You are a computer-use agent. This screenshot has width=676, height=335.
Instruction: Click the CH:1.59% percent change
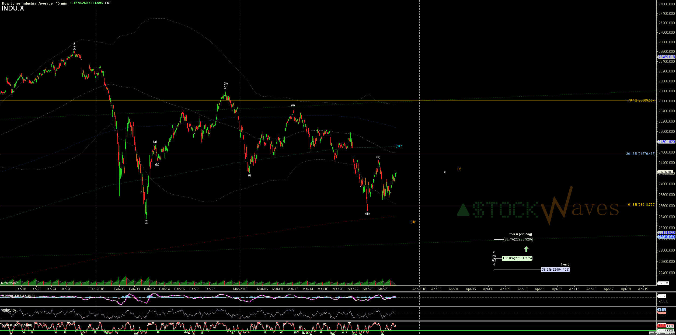pos(96,3)
